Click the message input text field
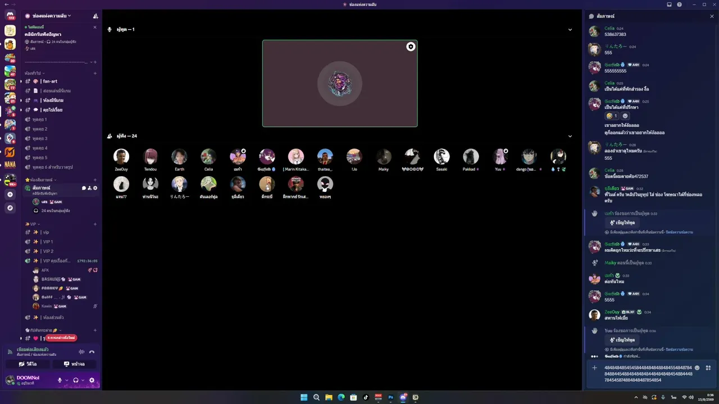This screenshot has height=404, width=719. click(648, 374)
